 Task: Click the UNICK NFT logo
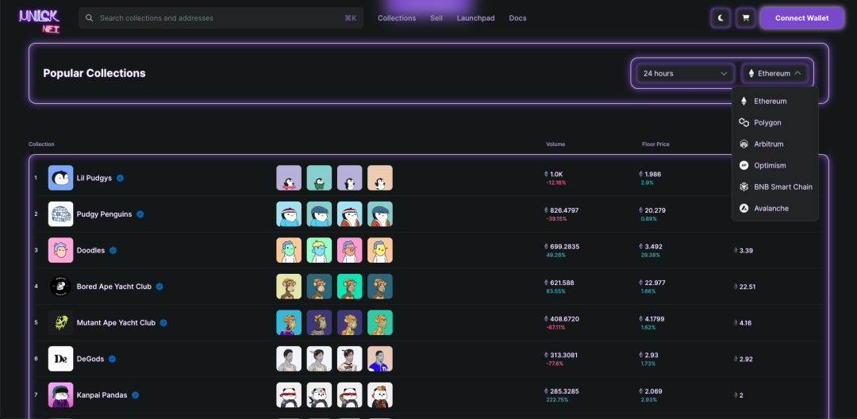(x=39, y=21)
